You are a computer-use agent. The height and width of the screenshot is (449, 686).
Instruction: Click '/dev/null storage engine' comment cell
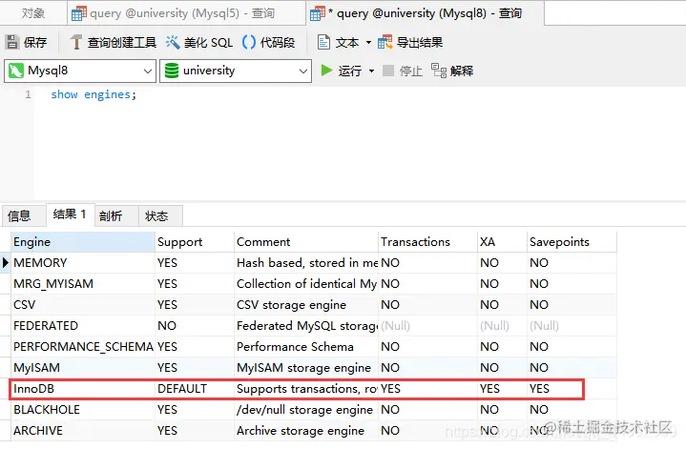coord(306,410)
